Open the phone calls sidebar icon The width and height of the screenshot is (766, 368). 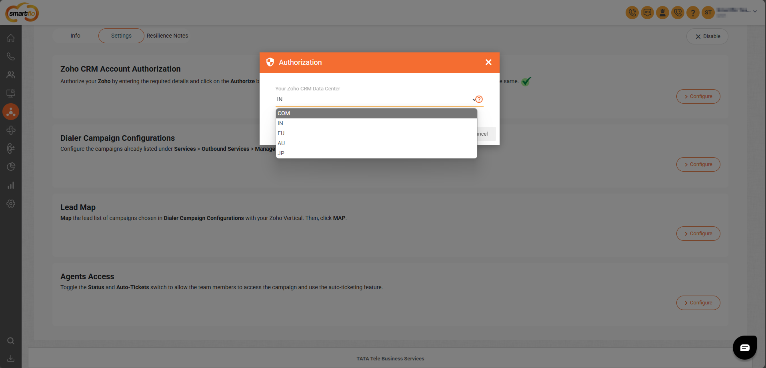pyautogui.click(x=11, y=56)
